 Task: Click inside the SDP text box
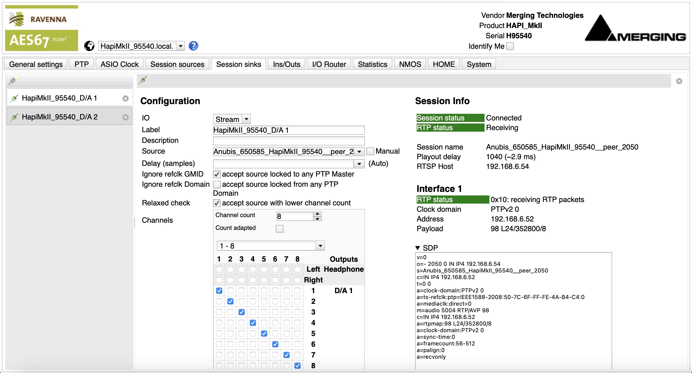[514, 311]
